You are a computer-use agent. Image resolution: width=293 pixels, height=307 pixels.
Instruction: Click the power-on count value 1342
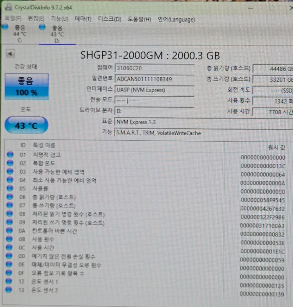pyautogui.click(x=273, y=101)
